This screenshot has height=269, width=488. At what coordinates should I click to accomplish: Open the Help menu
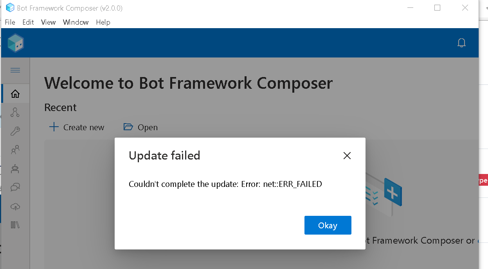(103, 22)
